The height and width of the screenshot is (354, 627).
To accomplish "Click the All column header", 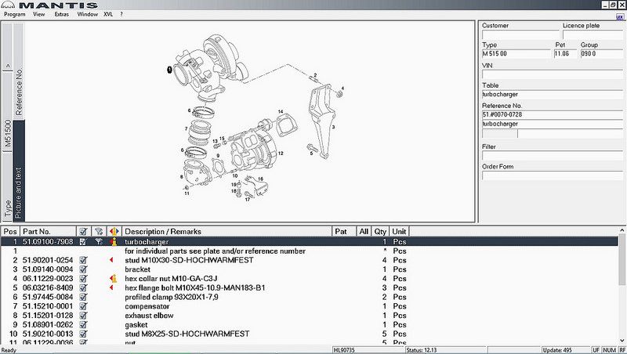I will (x=364, y=231).
